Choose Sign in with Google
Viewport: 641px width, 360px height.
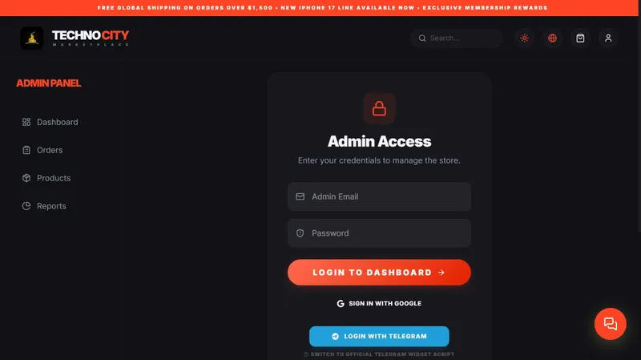379,304
